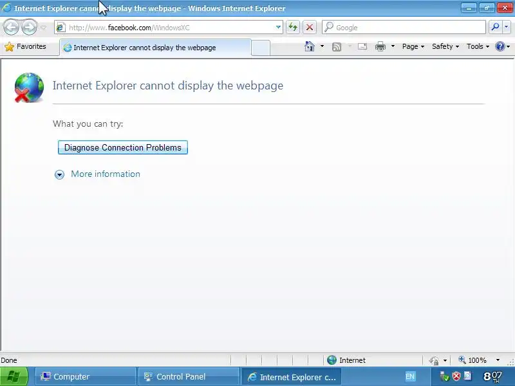Click the Restore Down window button
The height and width of the screenshot is (386, 515).
[487, 8]
